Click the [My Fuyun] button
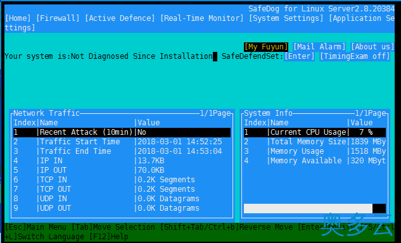The height and width of the screenshot is (243, 401). pos(266,47)
